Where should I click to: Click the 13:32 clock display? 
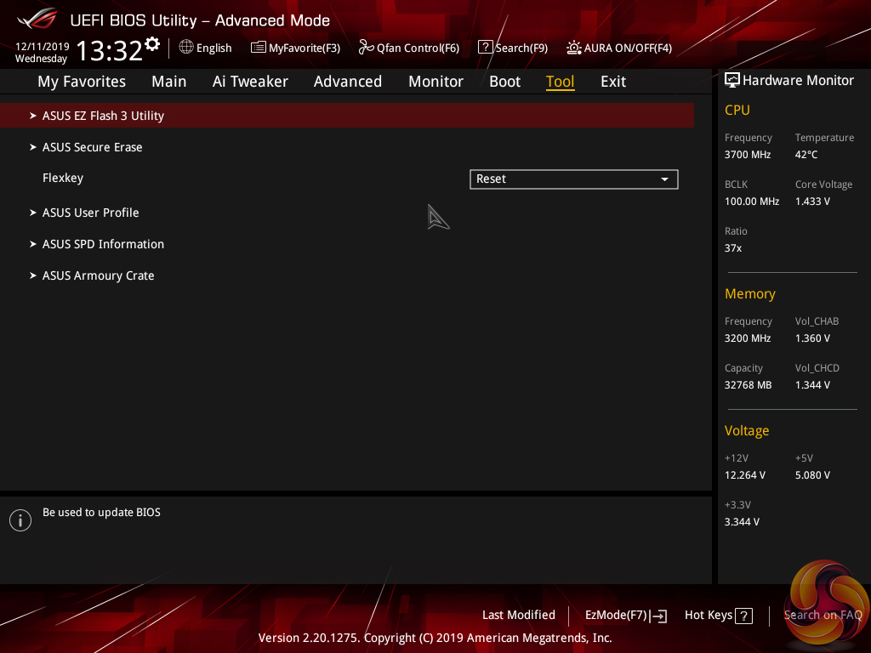click(110, 50)
